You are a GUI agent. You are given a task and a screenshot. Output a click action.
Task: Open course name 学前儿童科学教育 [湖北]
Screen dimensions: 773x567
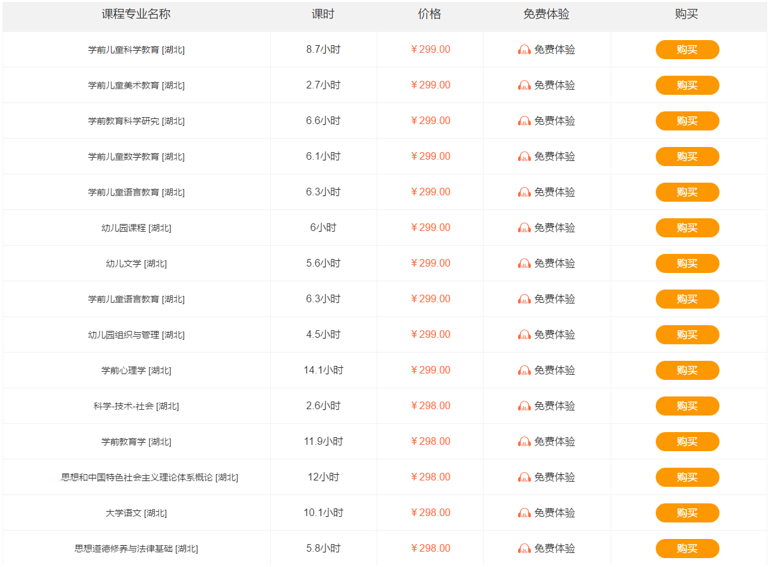pos(136,50)
